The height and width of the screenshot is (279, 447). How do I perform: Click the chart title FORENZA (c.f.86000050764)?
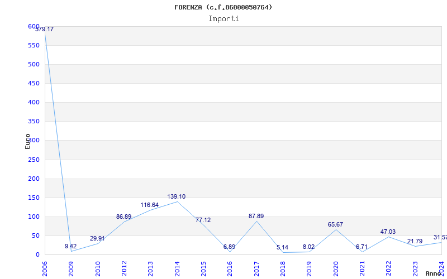[x=223, y=7]
